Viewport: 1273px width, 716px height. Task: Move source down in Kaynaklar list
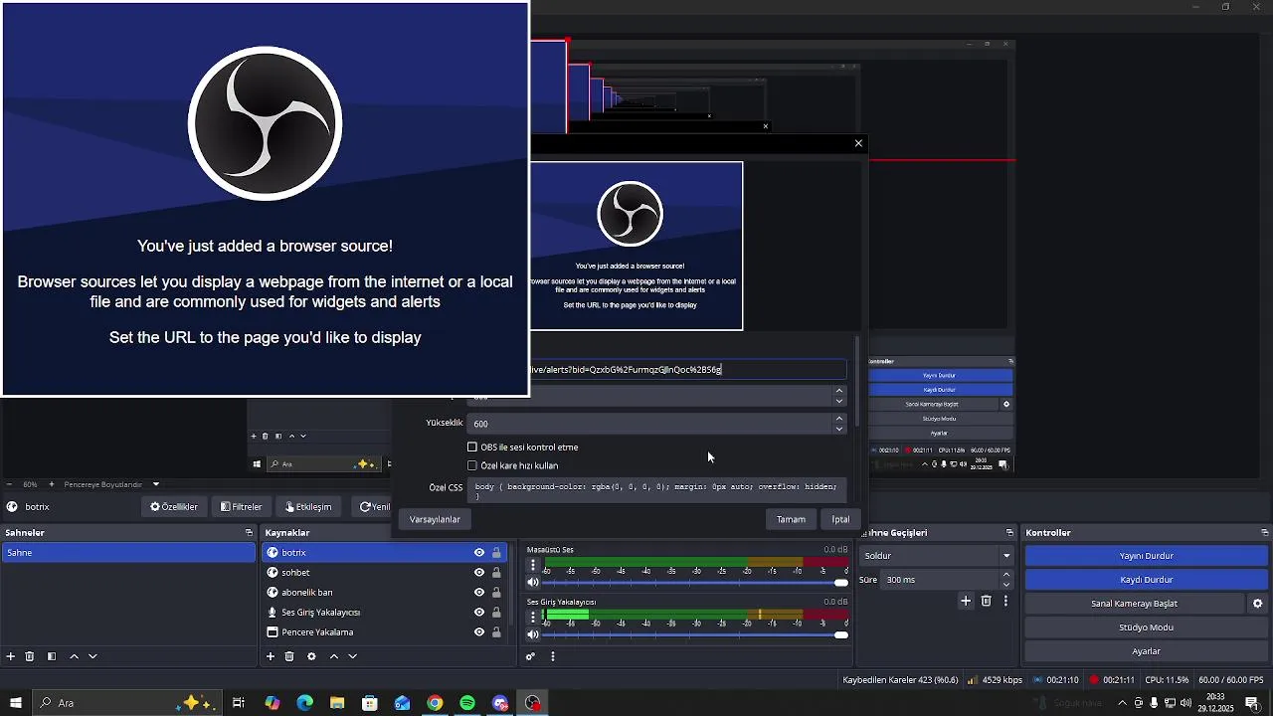[x=352, y=656]
